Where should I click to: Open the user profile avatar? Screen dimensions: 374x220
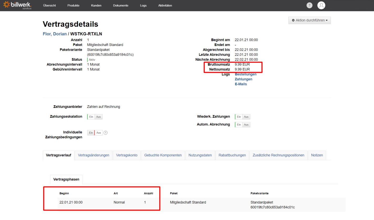click(321, 5)
